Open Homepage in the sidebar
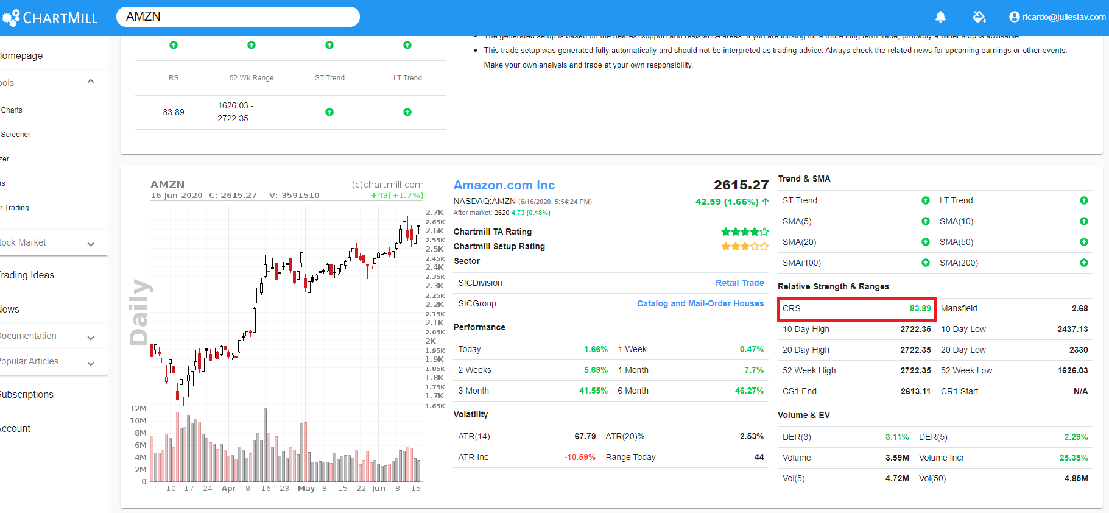Image resolution: width=1109 pixels, height=513 pixels. (21, 55)
